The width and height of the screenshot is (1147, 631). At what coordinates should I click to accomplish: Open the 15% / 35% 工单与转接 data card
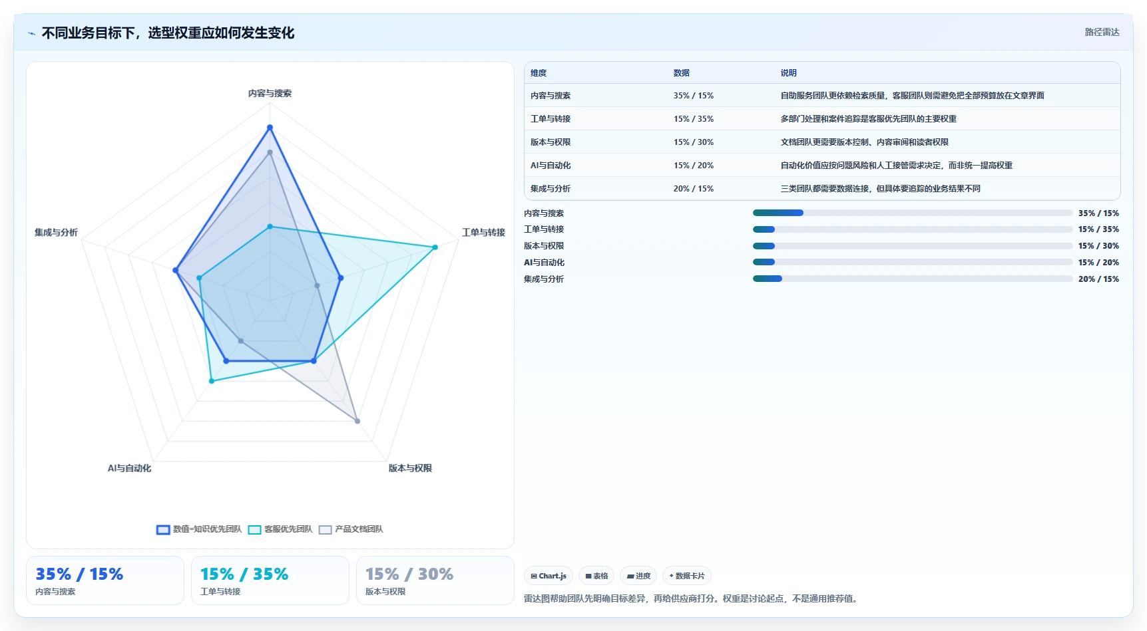(x=270, y=580)
